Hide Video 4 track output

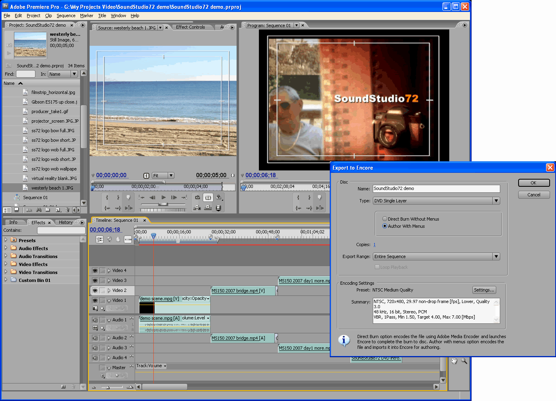[x=95, y=270]
